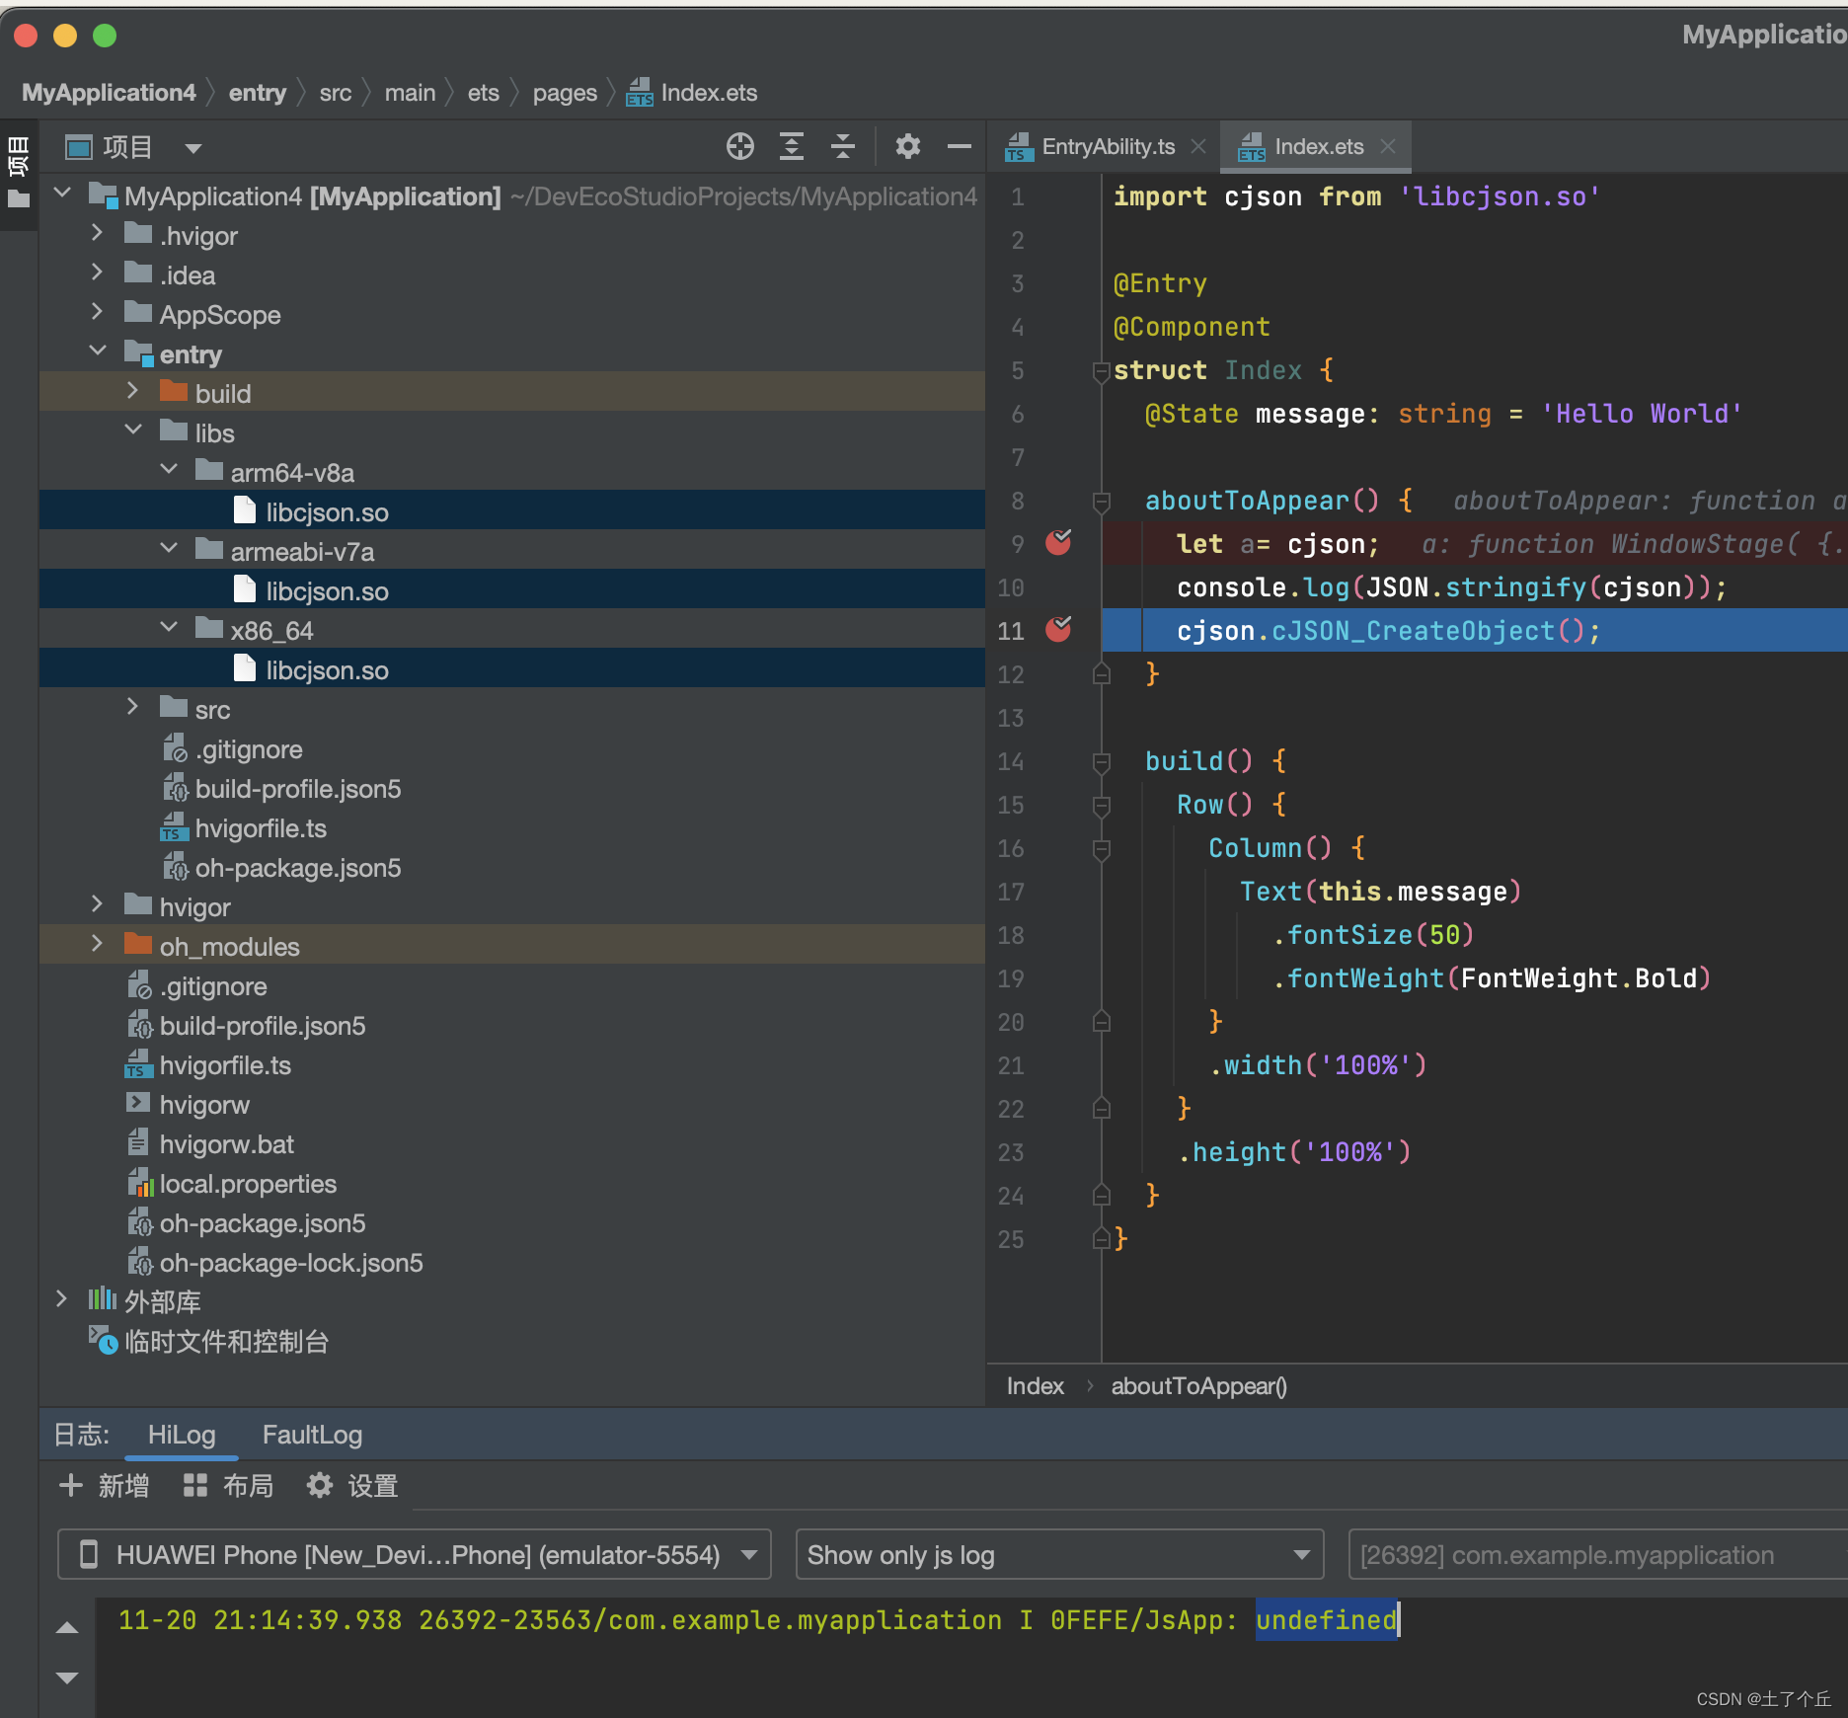The width and height of the screenshot is (1848, 1718).
Task: Fold the Row() block at line 15
Action: click(x=1102, y=807)
